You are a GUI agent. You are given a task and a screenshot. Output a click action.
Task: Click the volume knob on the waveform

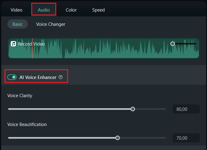pyautogui.click(x=173, y=44)
